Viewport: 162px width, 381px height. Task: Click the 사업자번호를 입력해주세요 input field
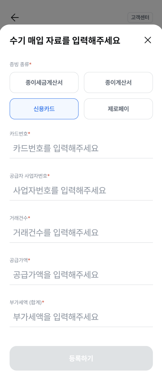click(81, 190)
